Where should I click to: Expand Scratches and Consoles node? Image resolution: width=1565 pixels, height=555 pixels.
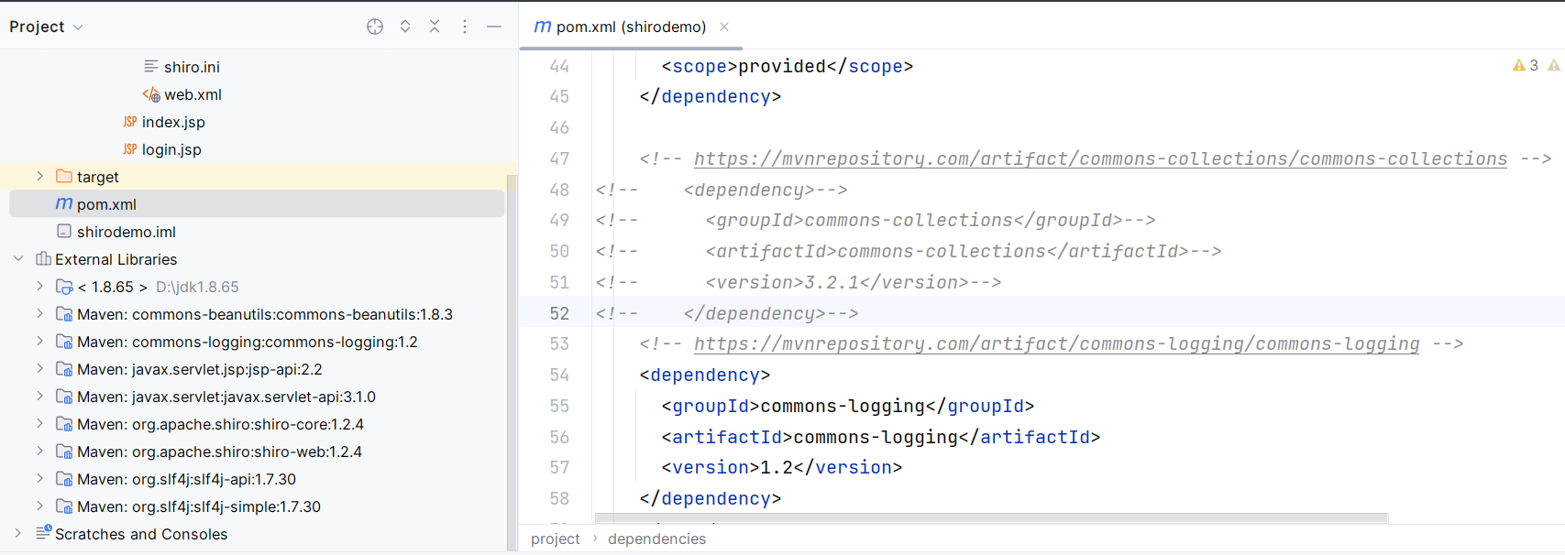tap(18, 533)
